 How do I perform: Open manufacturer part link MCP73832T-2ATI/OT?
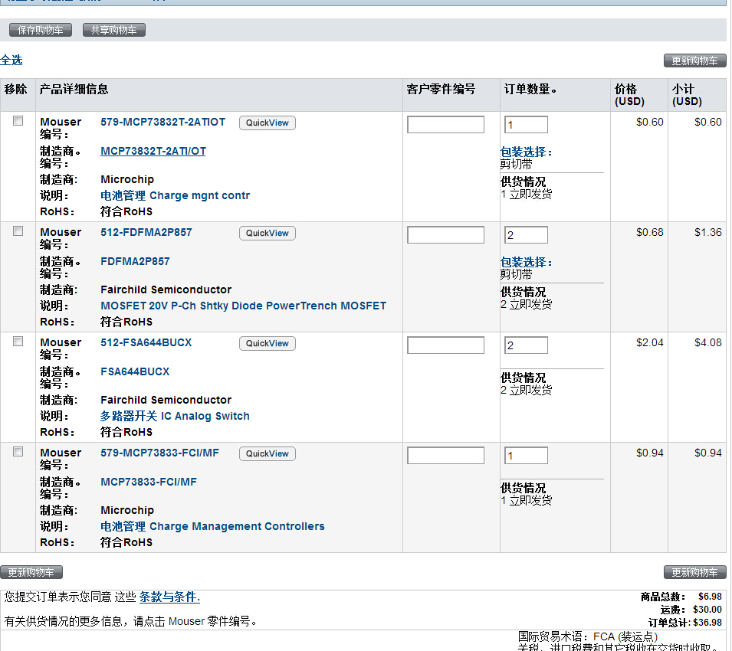(x=153, y=151)
